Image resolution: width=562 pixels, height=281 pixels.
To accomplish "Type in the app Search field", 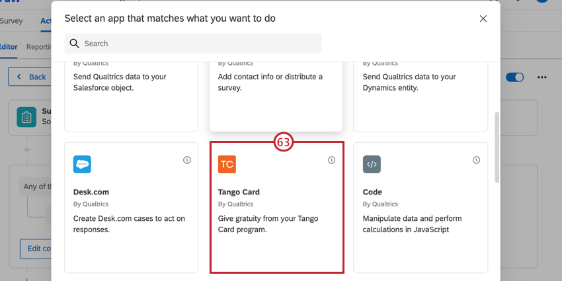I will (x=198, y=44).
